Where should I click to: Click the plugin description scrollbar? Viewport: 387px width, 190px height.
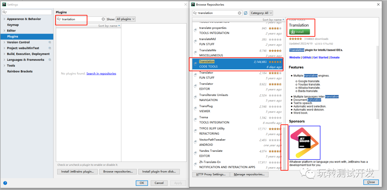(377, 82)
